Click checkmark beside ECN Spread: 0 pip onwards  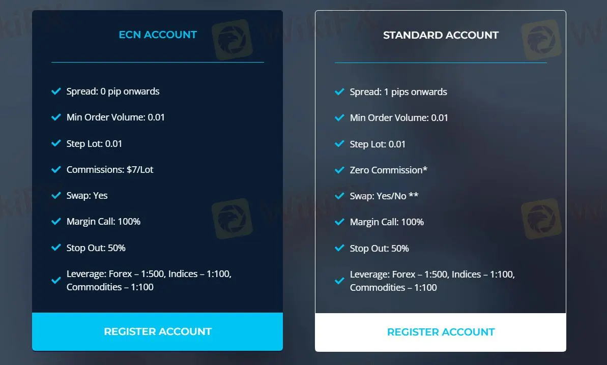tap(56, 92)
